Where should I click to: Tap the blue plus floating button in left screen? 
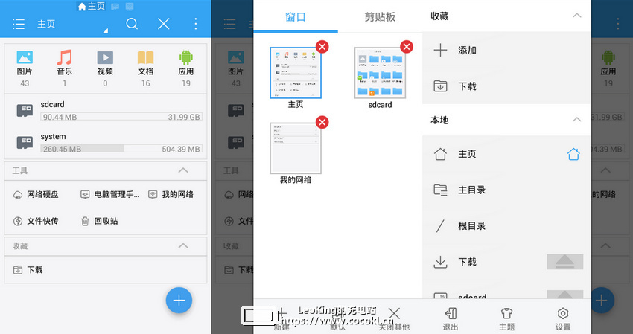pos(179,300)
